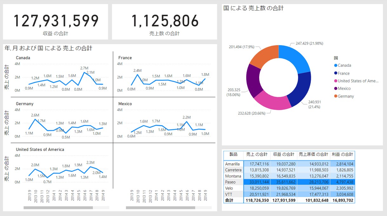Screen dimensions: 387x216
Task: Sort by the 売上 の合計 column header
Action: [x=257, y=154]
